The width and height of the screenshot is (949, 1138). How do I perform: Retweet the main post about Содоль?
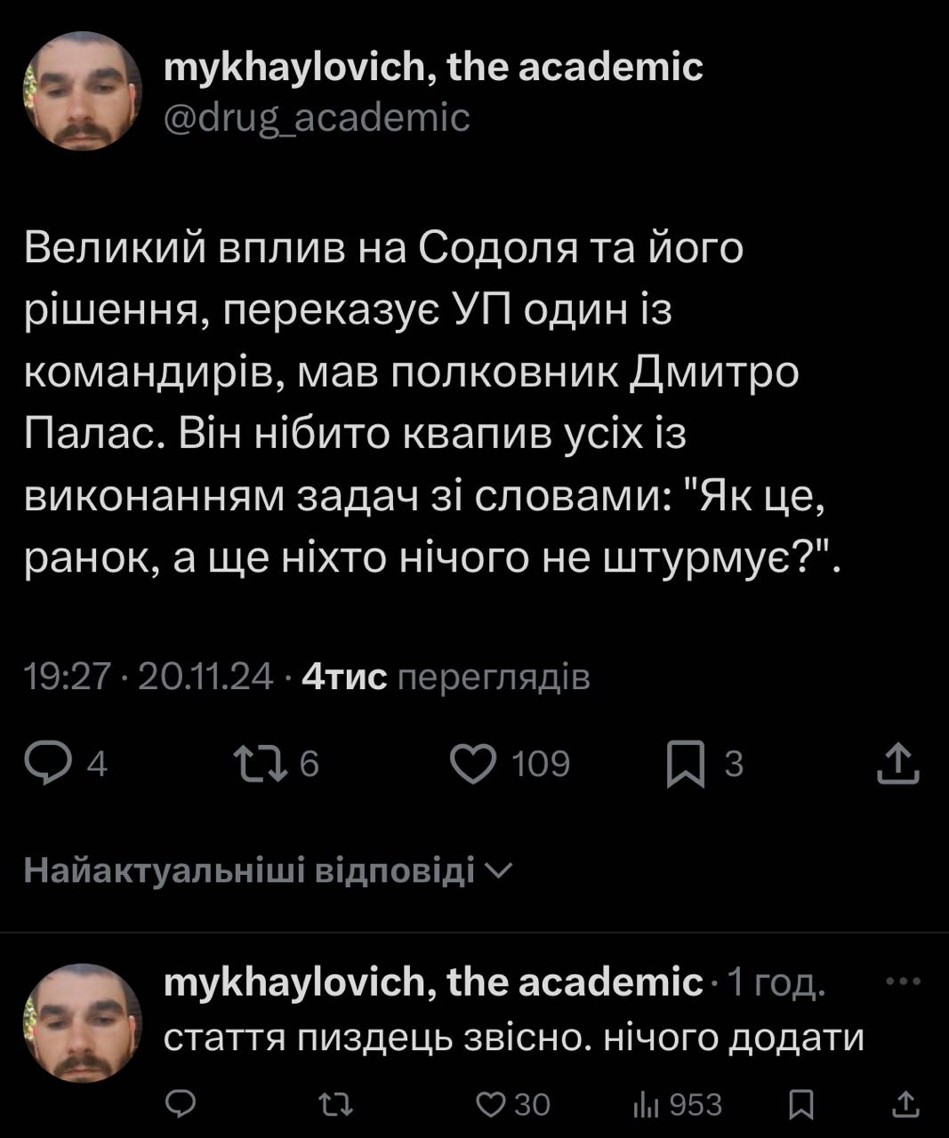pos(259,765)
